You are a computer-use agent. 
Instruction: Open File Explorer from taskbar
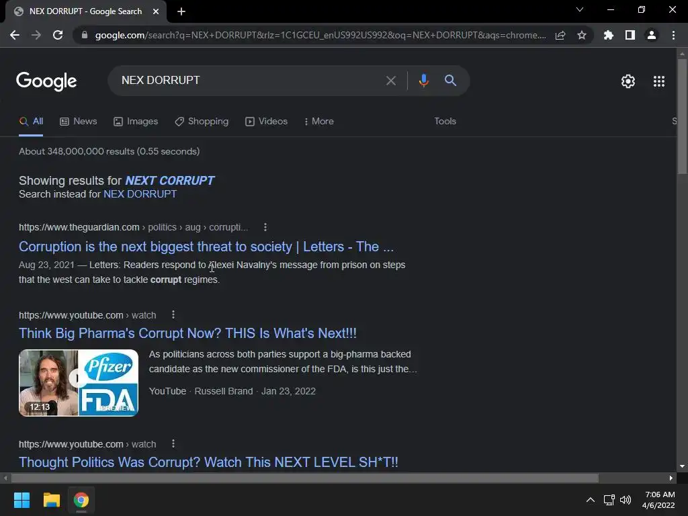[x=51, y=500]
